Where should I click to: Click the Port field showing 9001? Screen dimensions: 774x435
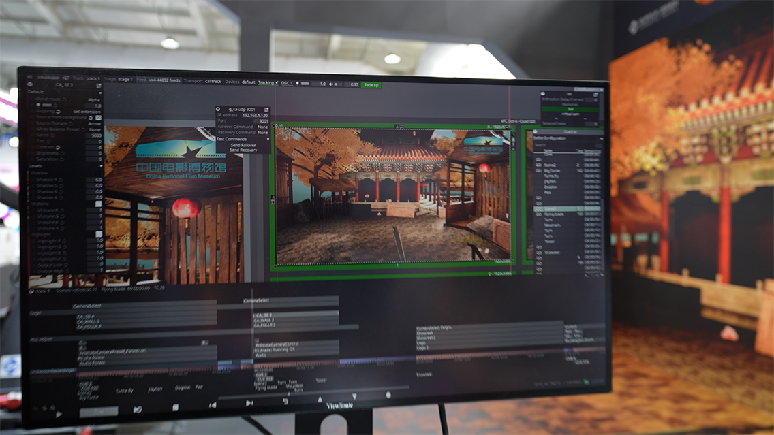tap(262, 121)
